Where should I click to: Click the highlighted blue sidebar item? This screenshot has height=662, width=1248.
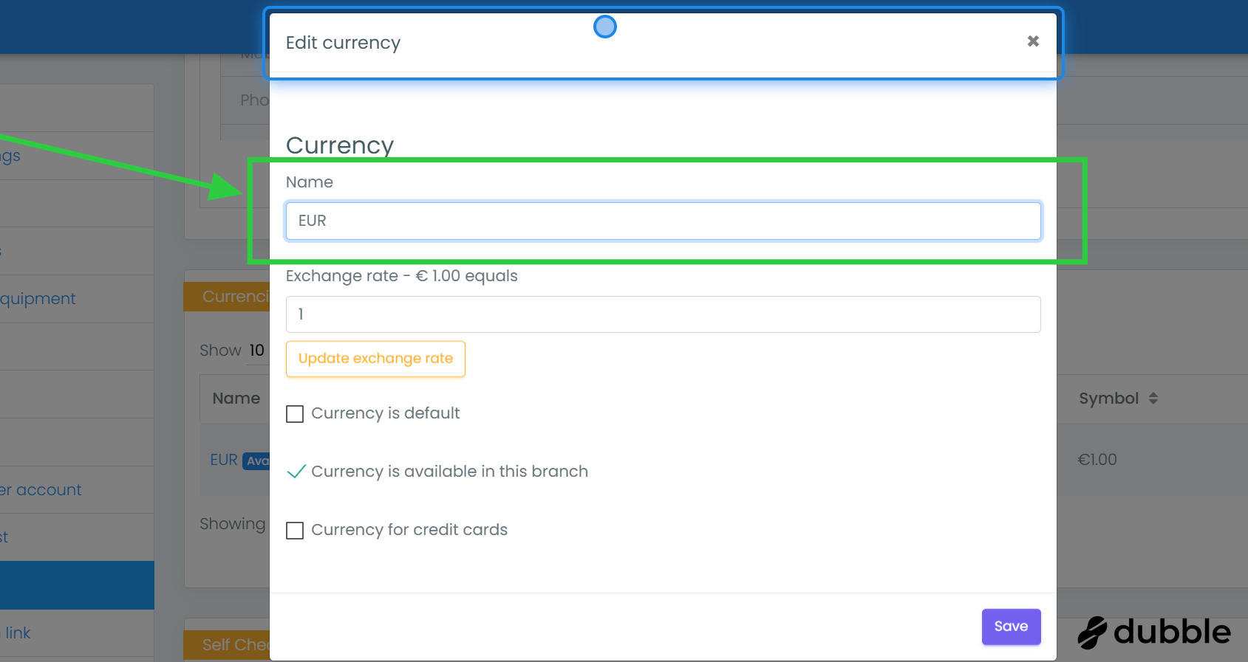click(77, 585)
